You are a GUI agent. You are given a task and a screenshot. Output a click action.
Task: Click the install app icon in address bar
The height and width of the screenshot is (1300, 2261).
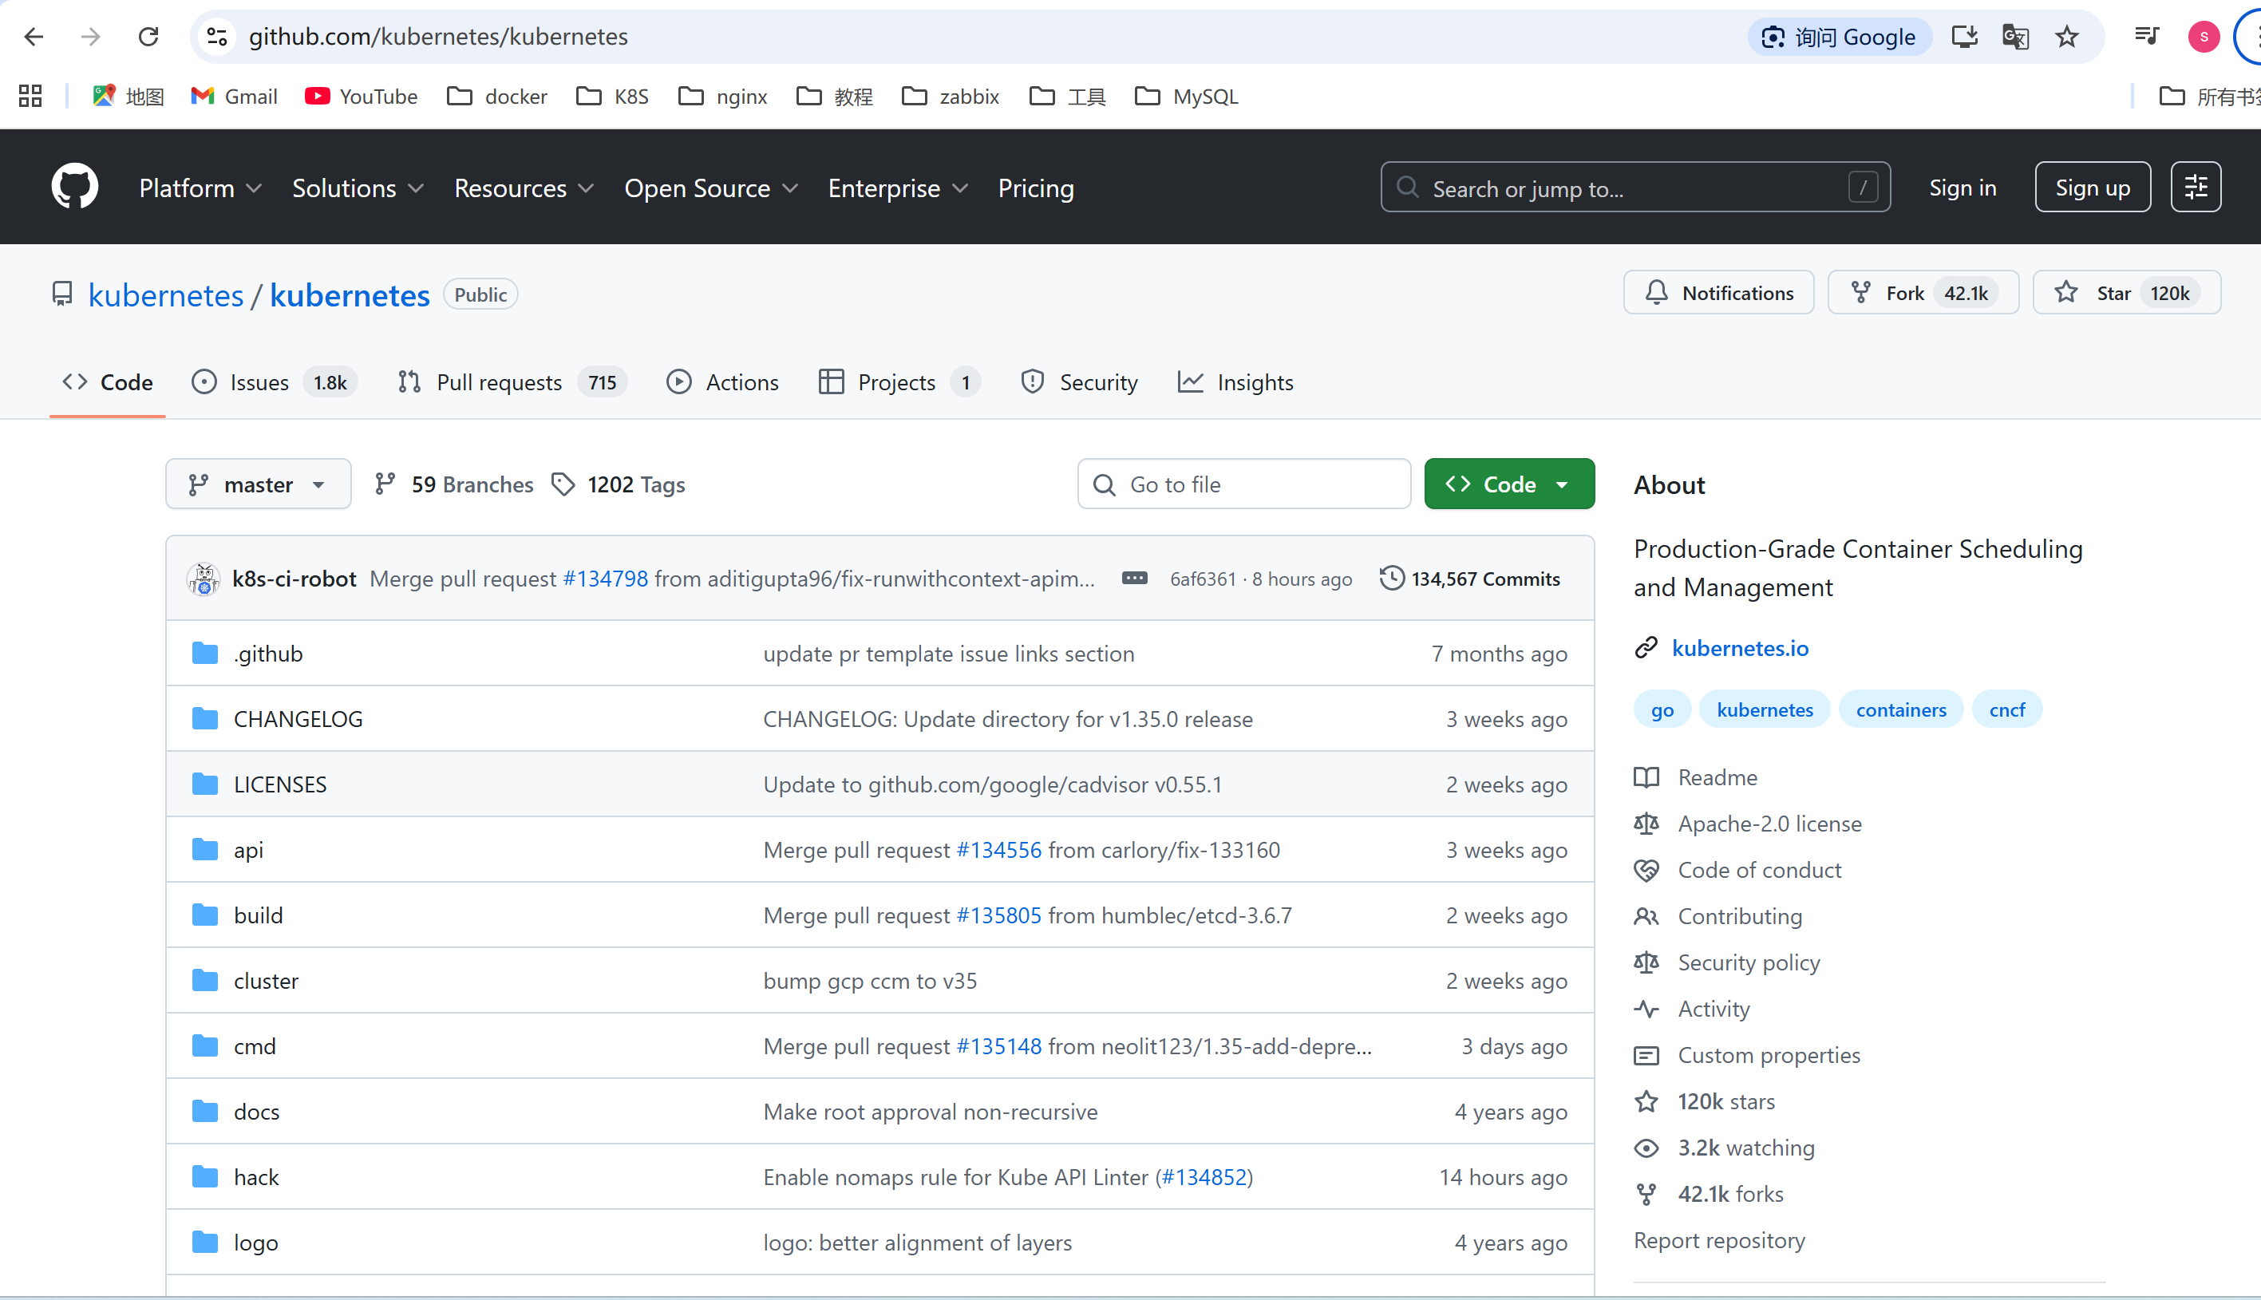pos(1964,37)
